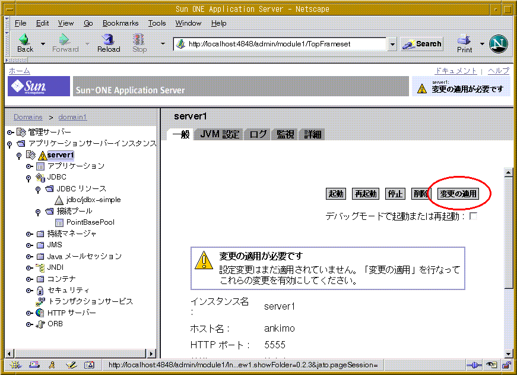The width and height of the screenshot is (517, 375).
Task: Click the JMS folder icon
Action: coord(40,245)
